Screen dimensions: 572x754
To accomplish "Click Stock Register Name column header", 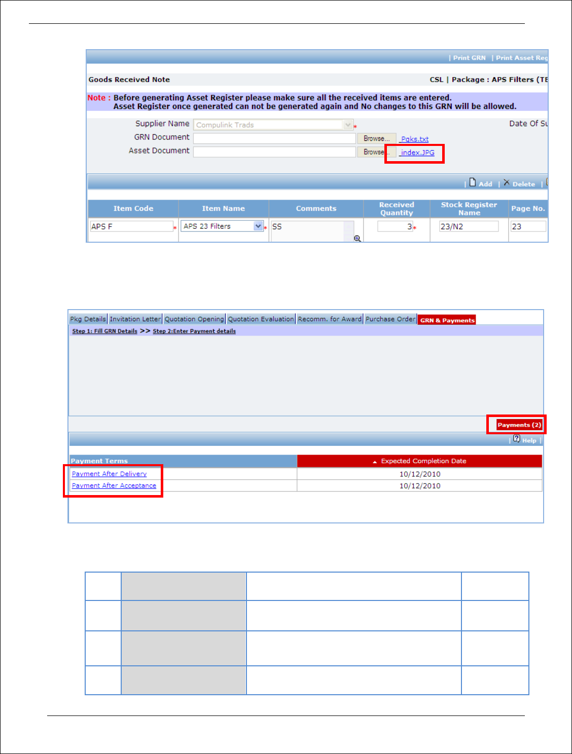I will [x=469, y=208].
